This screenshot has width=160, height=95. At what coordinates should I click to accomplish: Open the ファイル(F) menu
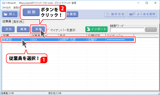[x=6, y=8]
